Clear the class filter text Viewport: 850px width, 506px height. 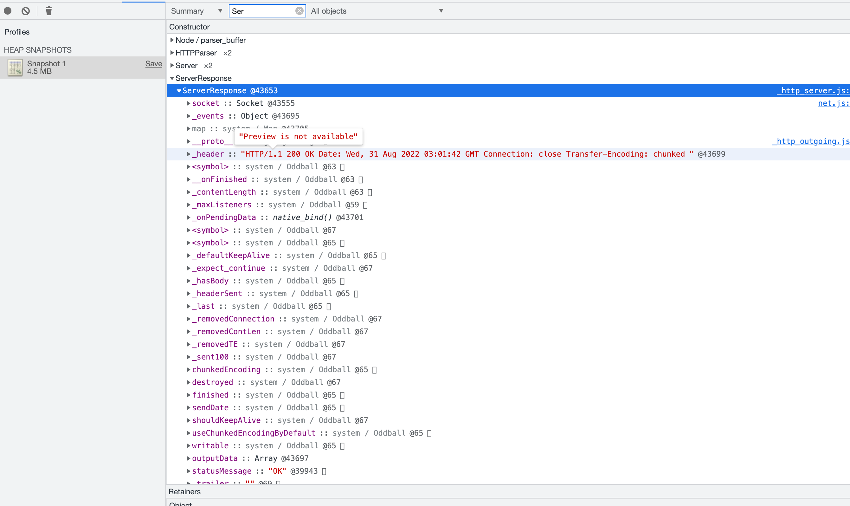[x=299, y=11]
